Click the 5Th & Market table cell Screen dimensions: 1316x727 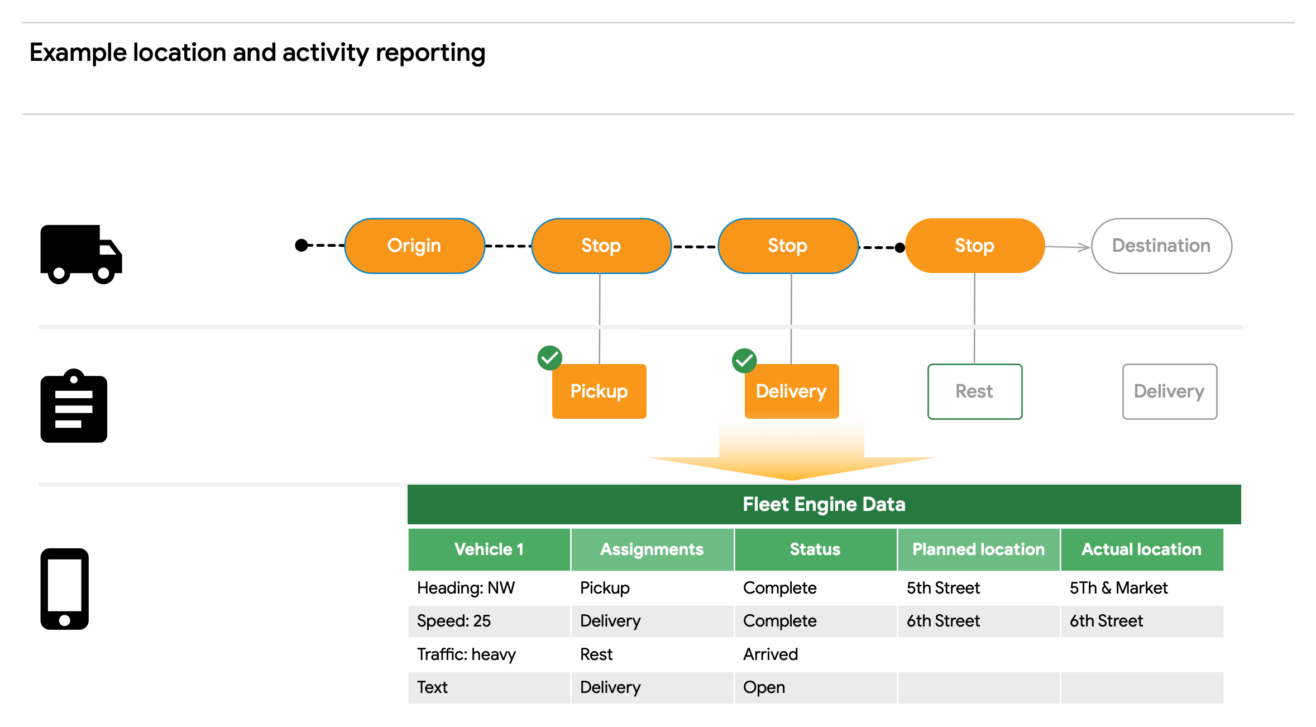pyautogui.click(x=1118, y=588)
